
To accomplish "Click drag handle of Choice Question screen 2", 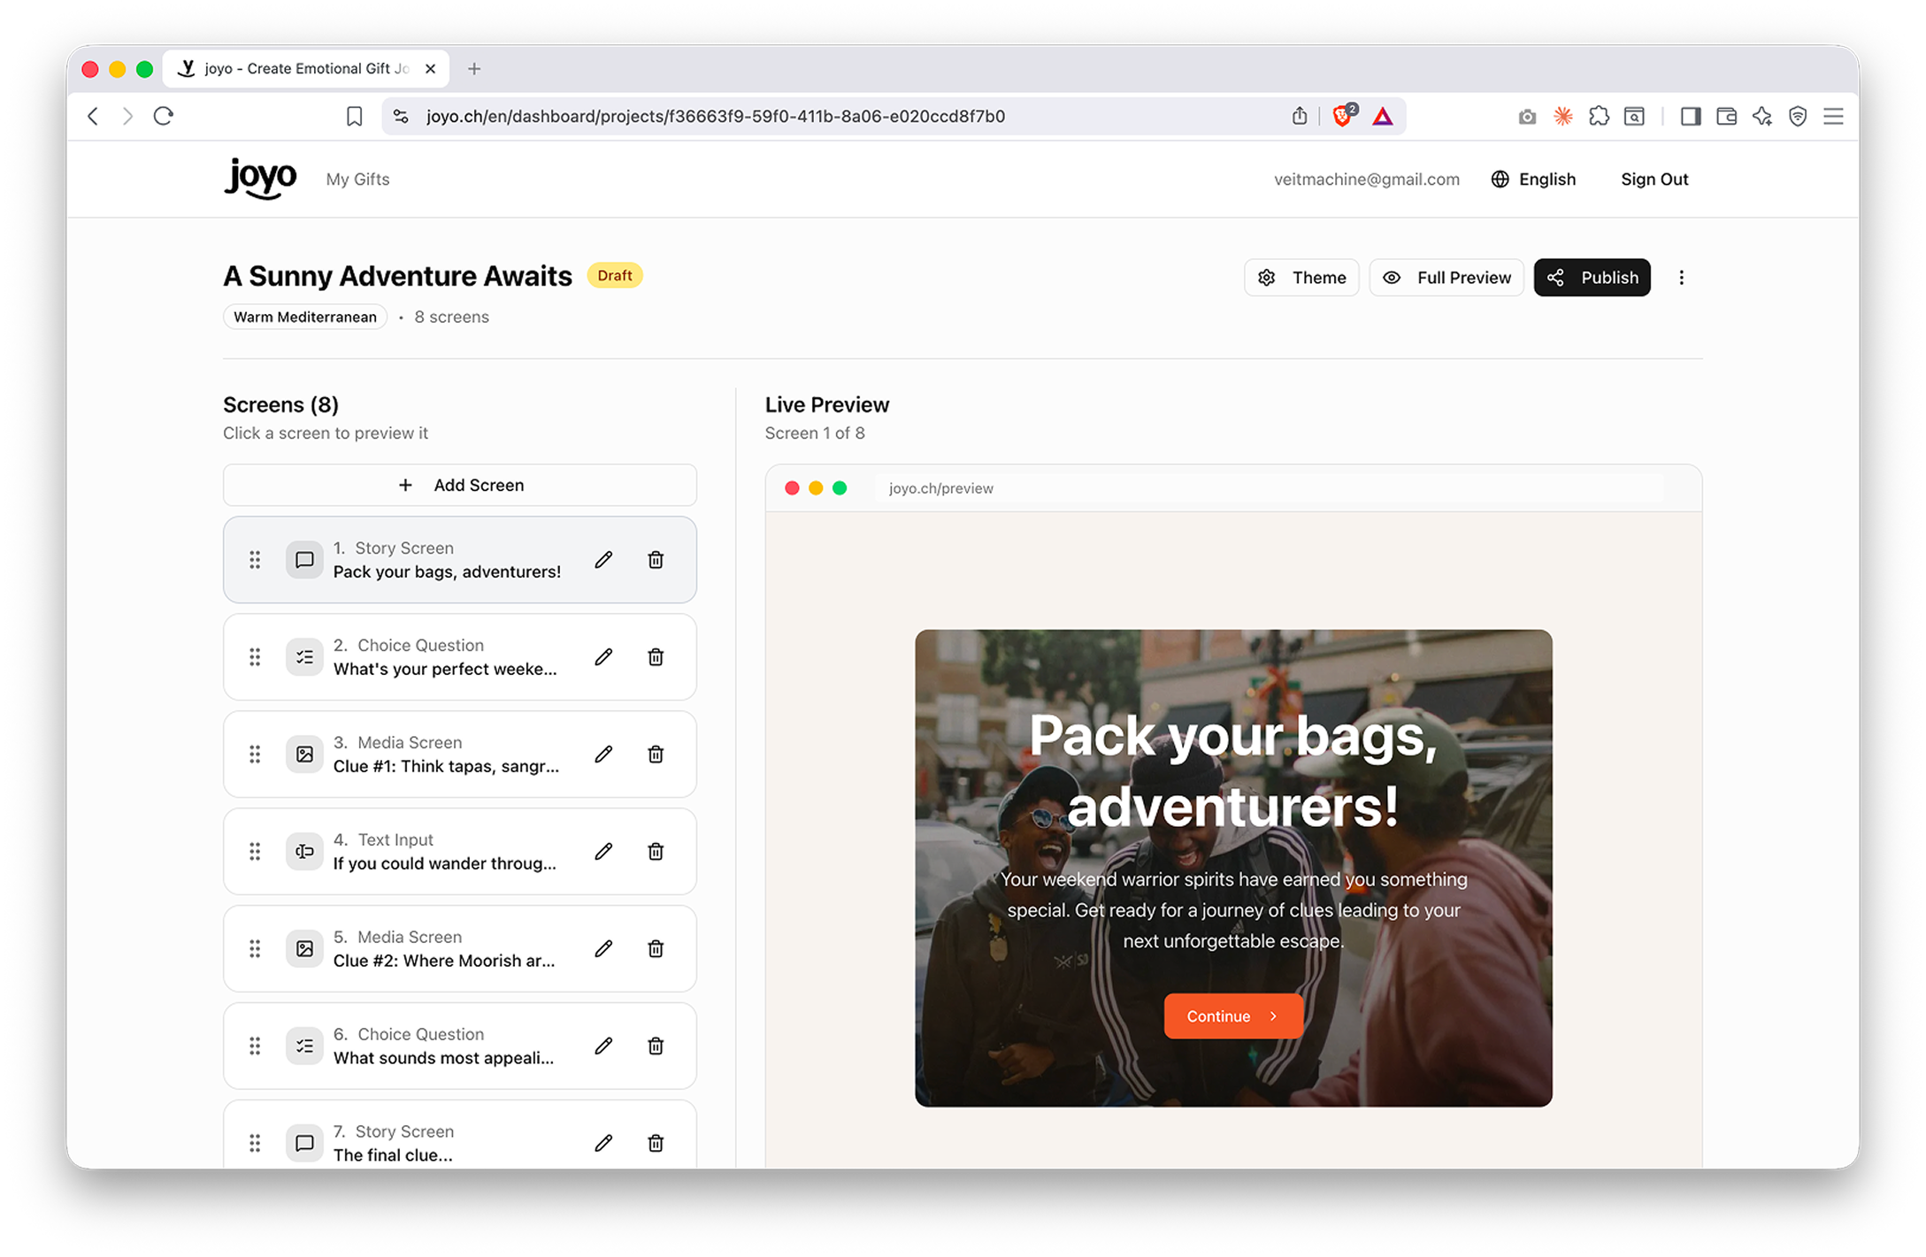I will [255, 657].
